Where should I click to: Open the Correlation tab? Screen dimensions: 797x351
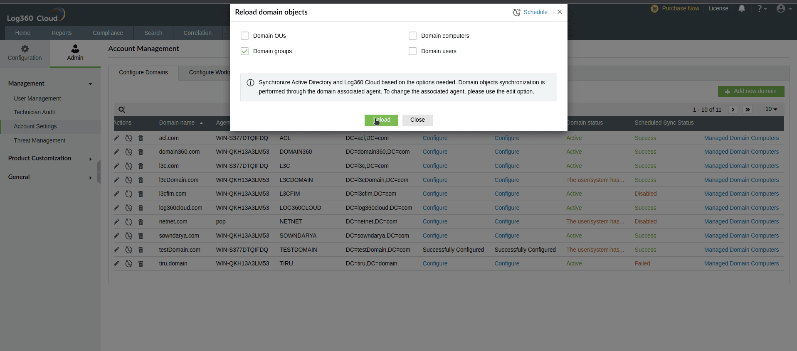197,33
